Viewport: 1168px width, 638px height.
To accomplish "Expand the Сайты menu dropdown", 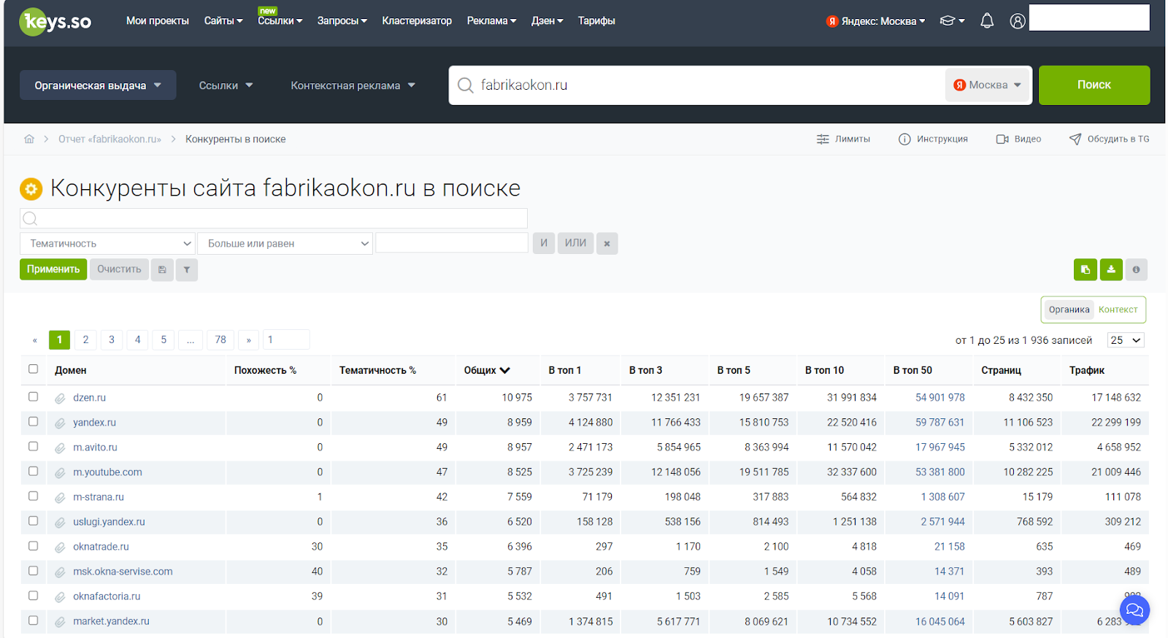I will pos(223,20).
